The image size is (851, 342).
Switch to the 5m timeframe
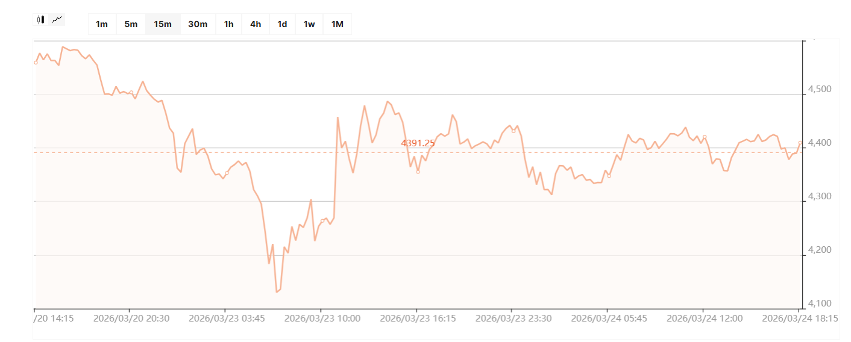coord(131,24)
